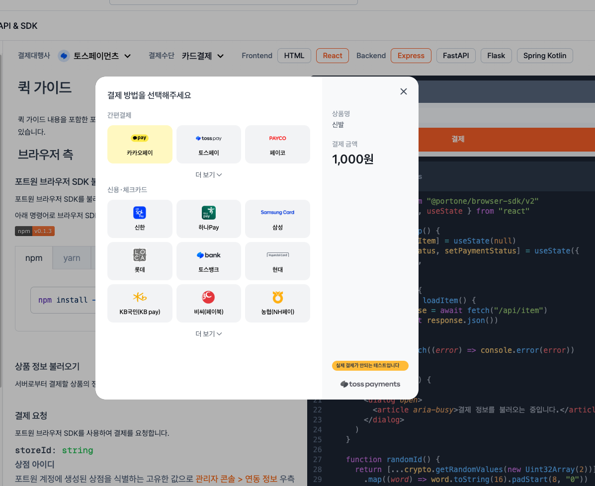Expand 더 보기 under 신용·체크카드

209,333
